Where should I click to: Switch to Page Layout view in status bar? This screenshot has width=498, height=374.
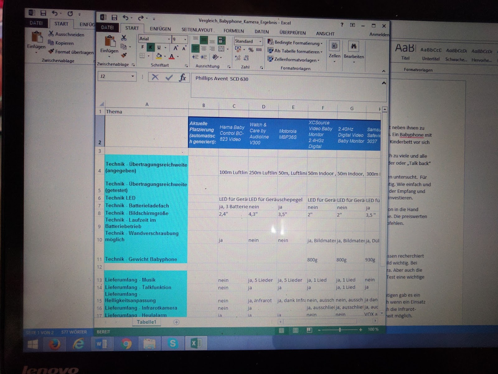coord(295,330)
